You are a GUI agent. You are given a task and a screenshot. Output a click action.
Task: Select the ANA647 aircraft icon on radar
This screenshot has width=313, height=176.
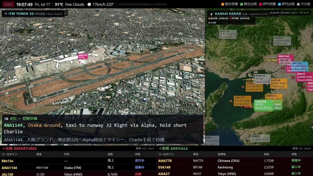270,41
